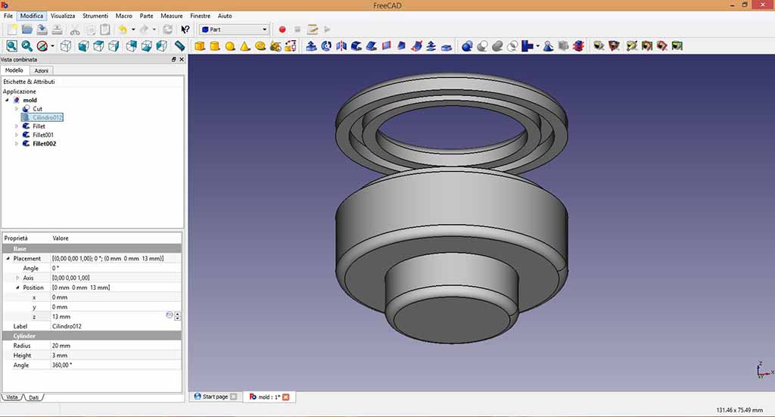Set the Left view cube icon
The width and height of the screenshot is (775, 417).
point(162,46)
